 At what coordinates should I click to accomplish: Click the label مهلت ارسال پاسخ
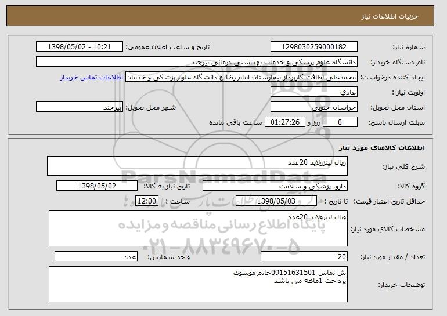[x=396, y=122]
